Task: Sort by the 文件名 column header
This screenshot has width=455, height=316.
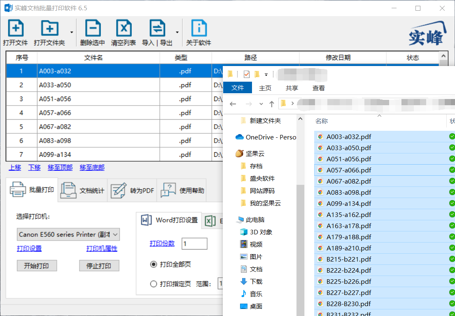Action: coord(98,58)
